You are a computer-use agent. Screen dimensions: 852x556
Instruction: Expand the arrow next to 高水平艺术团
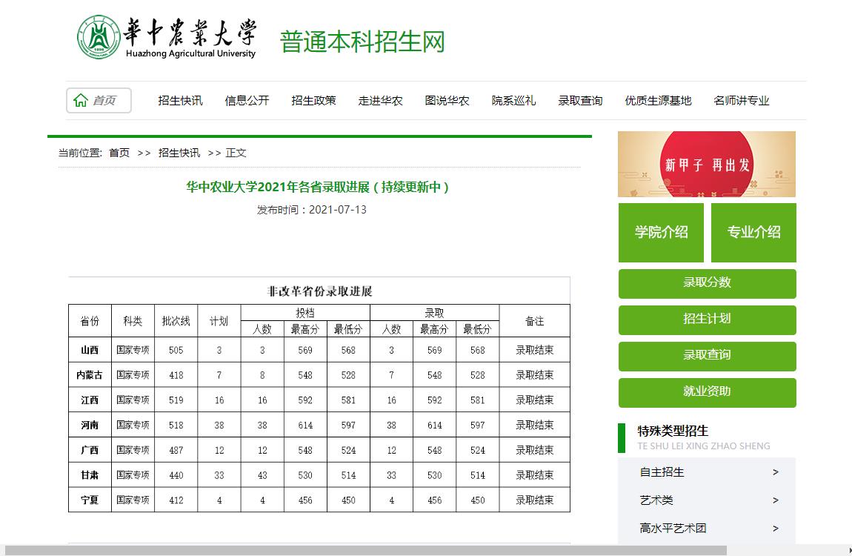tap(776, 529)
